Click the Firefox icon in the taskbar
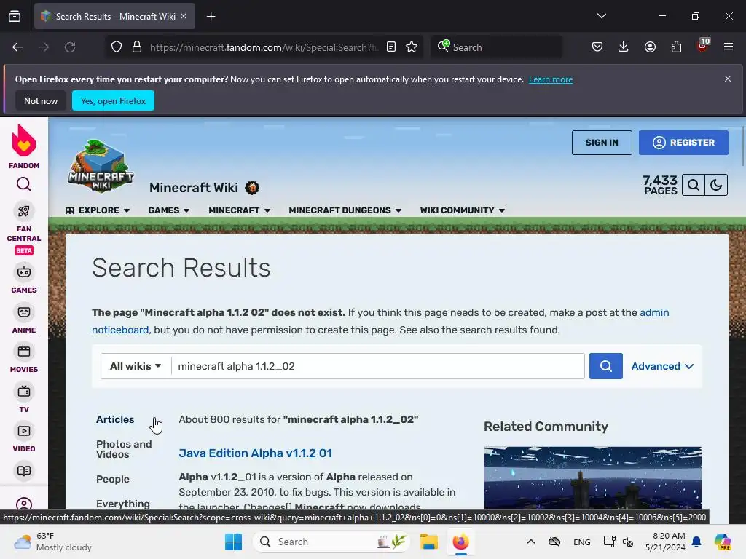746x559 pixels. [x=460, y=542]
